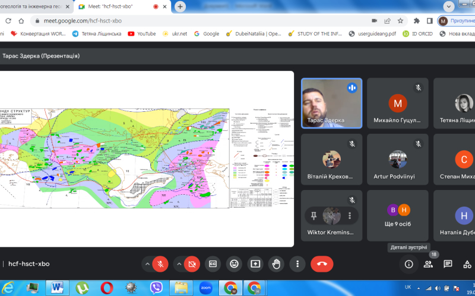Open Microsoft Word from taskbar

click(57, 288)
